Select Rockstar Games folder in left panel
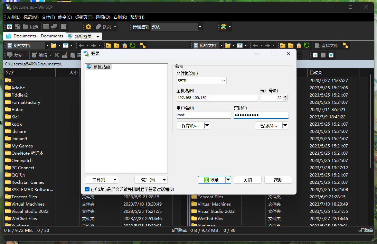377x244 pixels. tap(25, 182)
